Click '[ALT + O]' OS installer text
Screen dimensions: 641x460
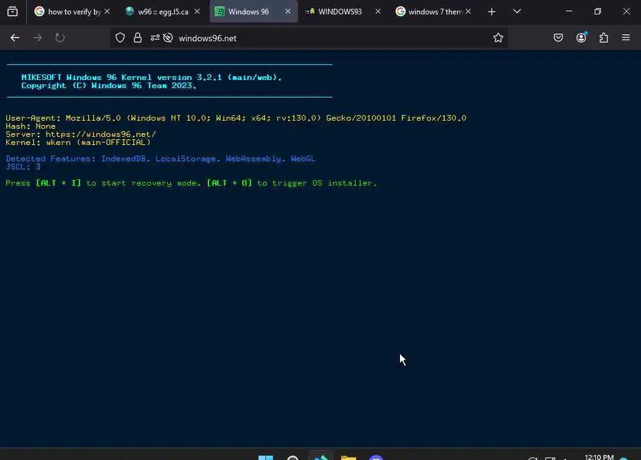(x=229, y=183)
